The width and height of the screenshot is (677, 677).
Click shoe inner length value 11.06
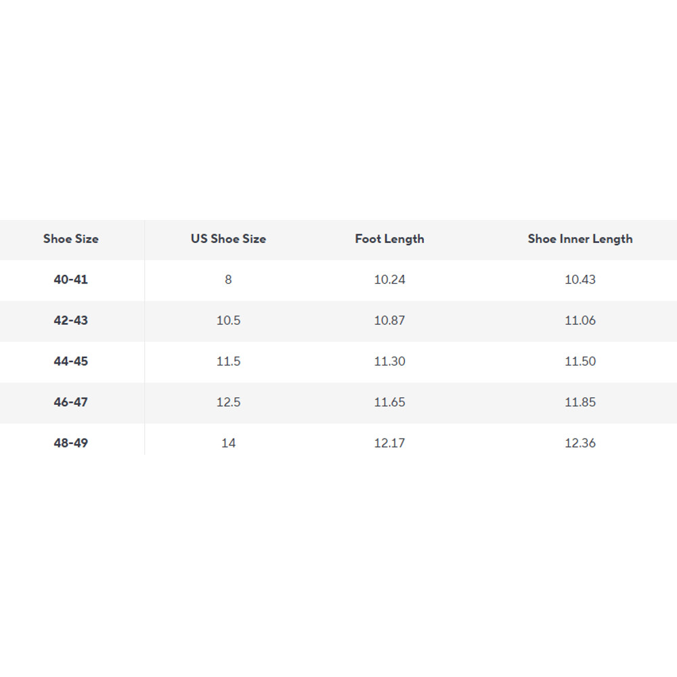(x=580, y=320)
